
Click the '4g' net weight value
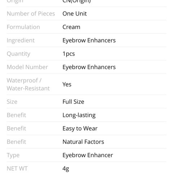(66, 169)
